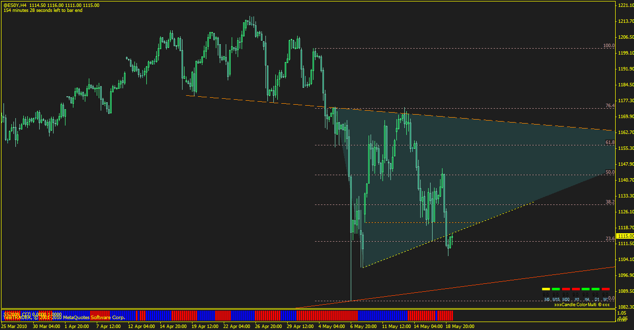
Task: Select the 38.2 Fibonacci level label
Action: (x=610, y=202)
